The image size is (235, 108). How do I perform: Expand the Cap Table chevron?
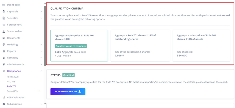41,11
